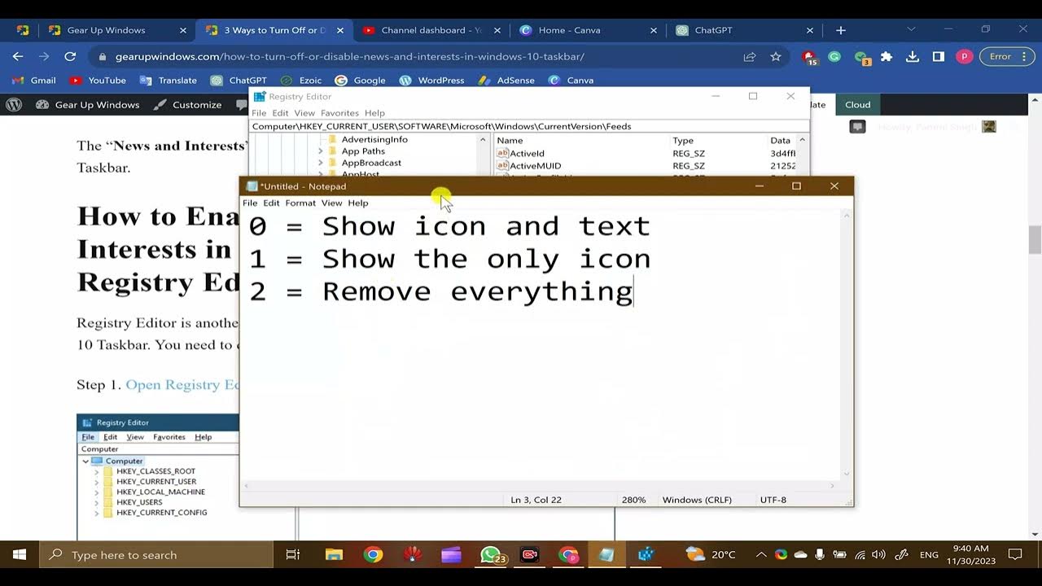Screen dimensions: 1042x586
Task: Open the Chrome downloads icon
Action: point(913,57)
